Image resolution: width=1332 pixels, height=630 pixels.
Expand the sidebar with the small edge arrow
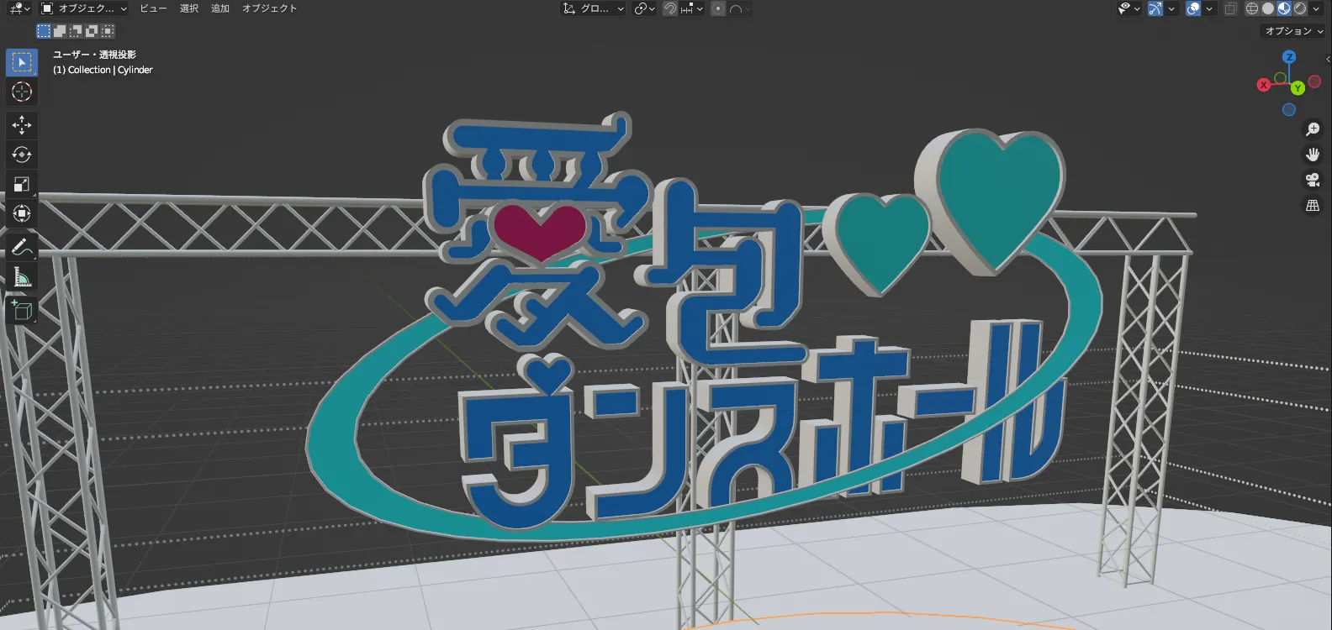(x=1328, y=59)
